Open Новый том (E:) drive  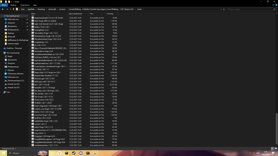[13, 84]
